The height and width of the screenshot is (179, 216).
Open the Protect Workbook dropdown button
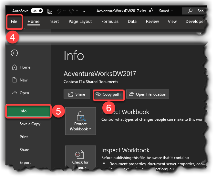pyautogui.click(x=80, y=121)
